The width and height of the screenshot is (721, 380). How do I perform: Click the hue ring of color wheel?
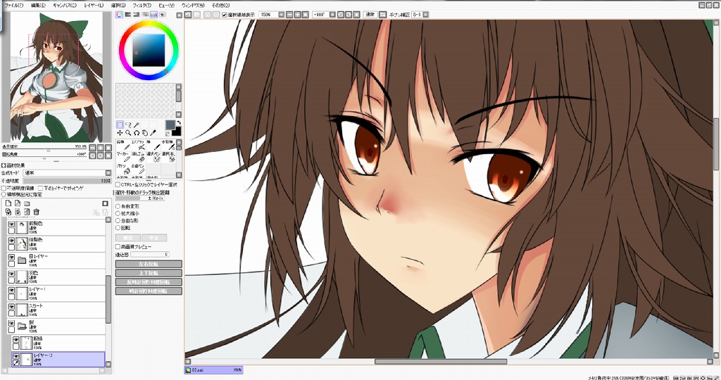coord(149,25)
